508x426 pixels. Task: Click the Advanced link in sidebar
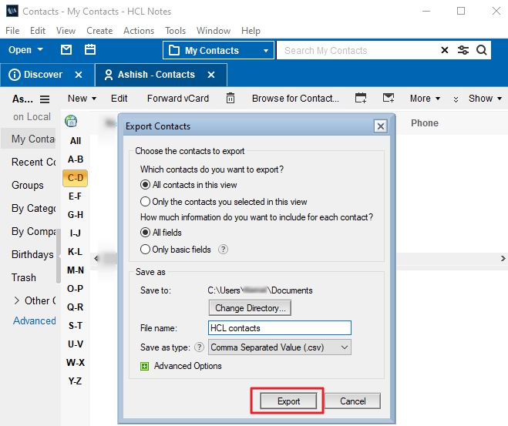(35, 320)
